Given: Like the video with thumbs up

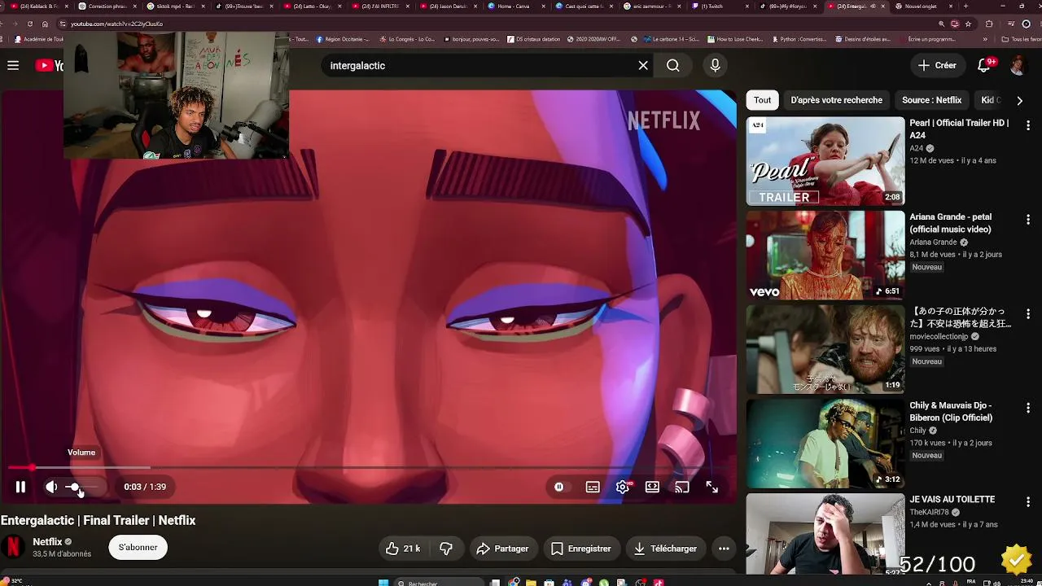Looking at the screenshot, I should pos(403,549).
